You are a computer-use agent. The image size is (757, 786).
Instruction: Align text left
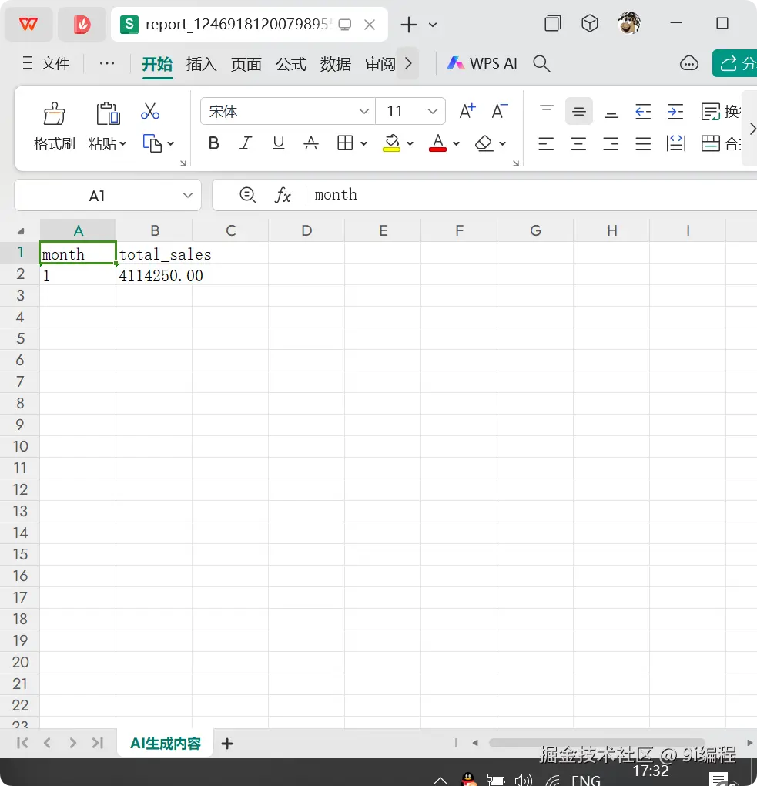(x=546, y=144)
